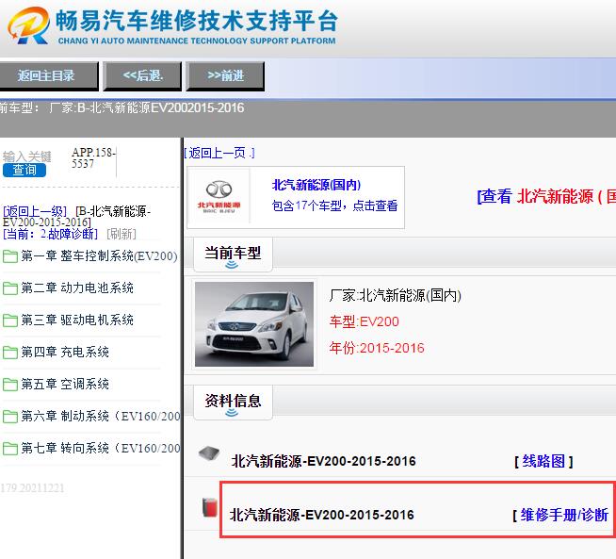
Task: Open folder icon for 第六章 制动系统
Action: 9,416
